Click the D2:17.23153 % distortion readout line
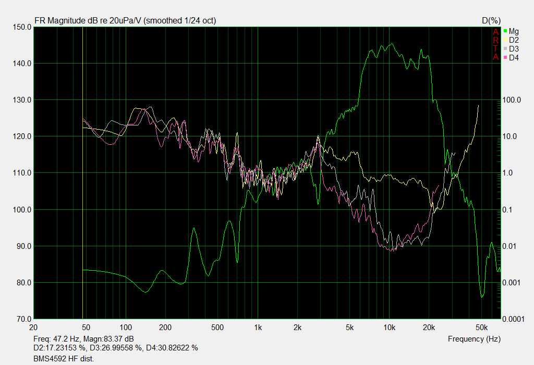 (x=115, y=348)
